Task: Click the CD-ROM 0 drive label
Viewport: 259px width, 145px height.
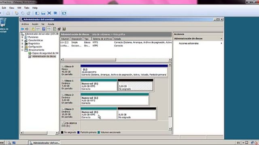Action: 71,123
